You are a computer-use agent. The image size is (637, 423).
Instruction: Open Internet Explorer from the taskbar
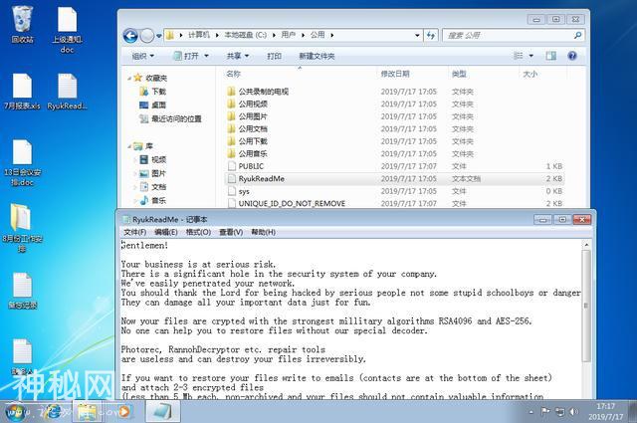point(53,412)
